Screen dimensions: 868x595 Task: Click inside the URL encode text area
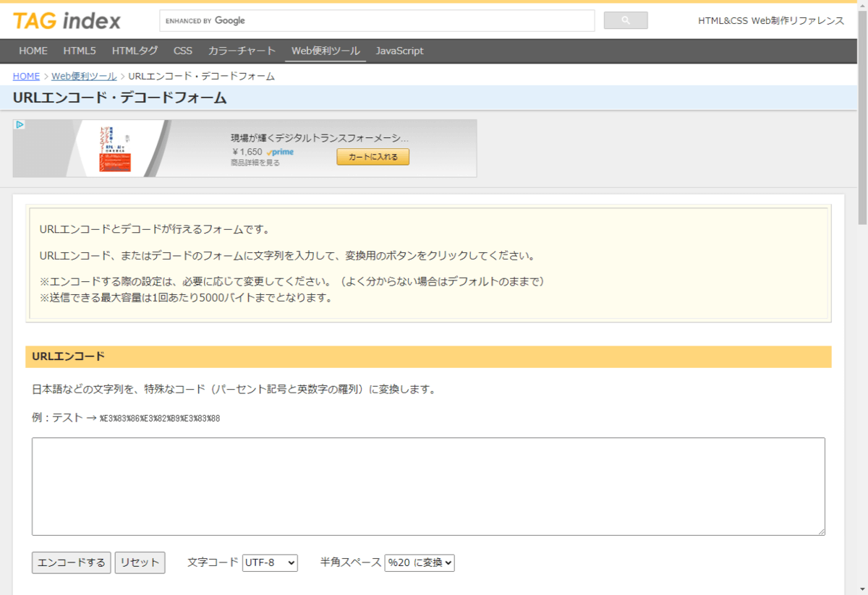coord(428,487)
